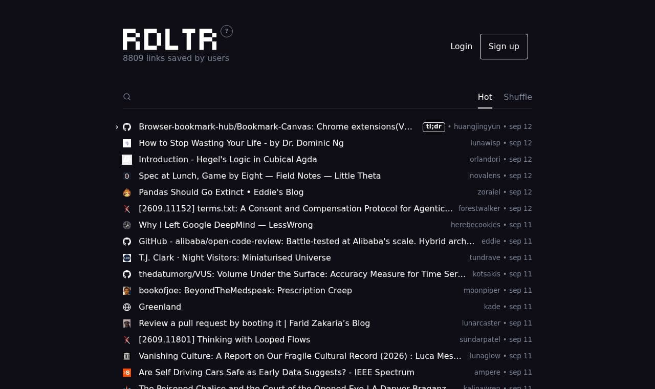The image size is (655, 389).
Task: Click username kotsakis
Action: [487, 274]
